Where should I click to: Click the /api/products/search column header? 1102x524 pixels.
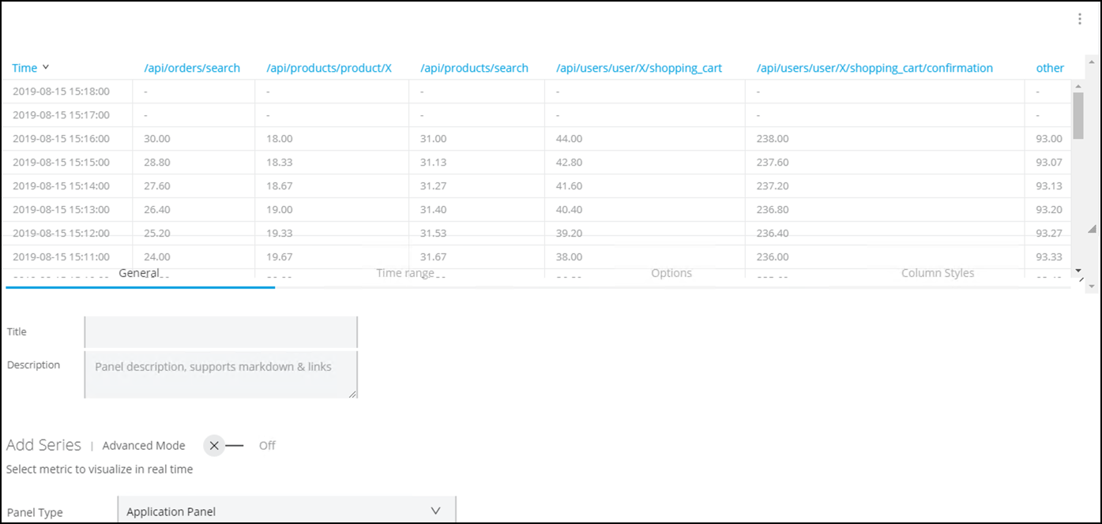[x=474, y=68]
